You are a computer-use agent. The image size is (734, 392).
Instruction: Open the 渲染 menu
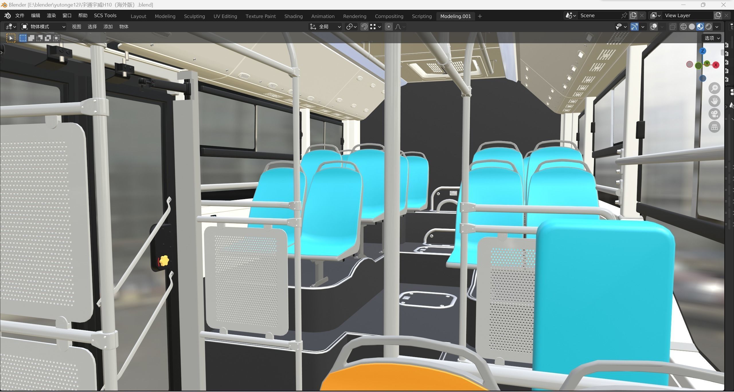coord(51,15)
